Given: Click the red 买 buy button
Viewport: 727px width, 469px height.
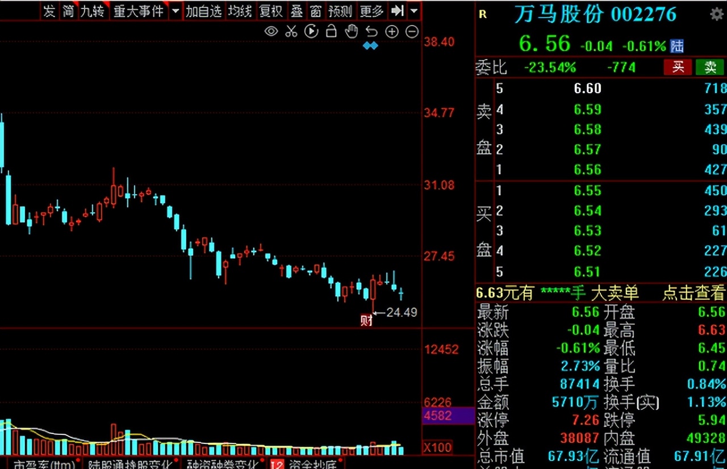Looking at the screenshot, I should click(678, 67).
